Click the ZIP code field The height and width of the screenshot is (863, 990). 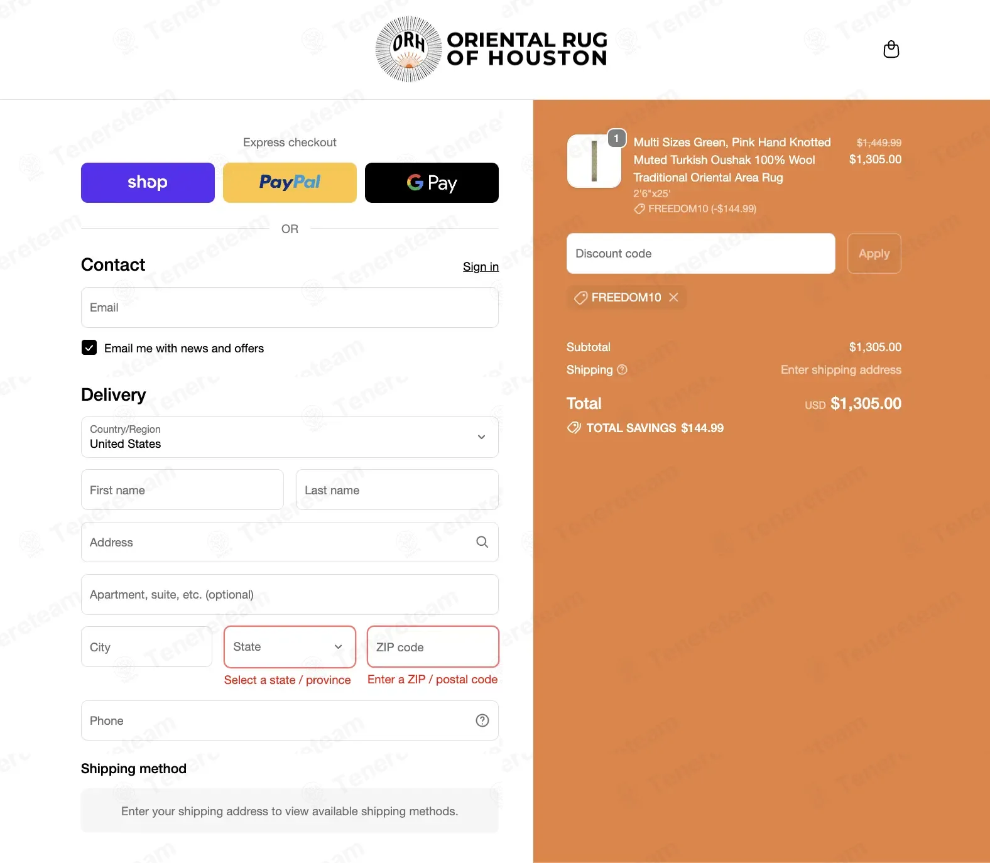point(433,647)
